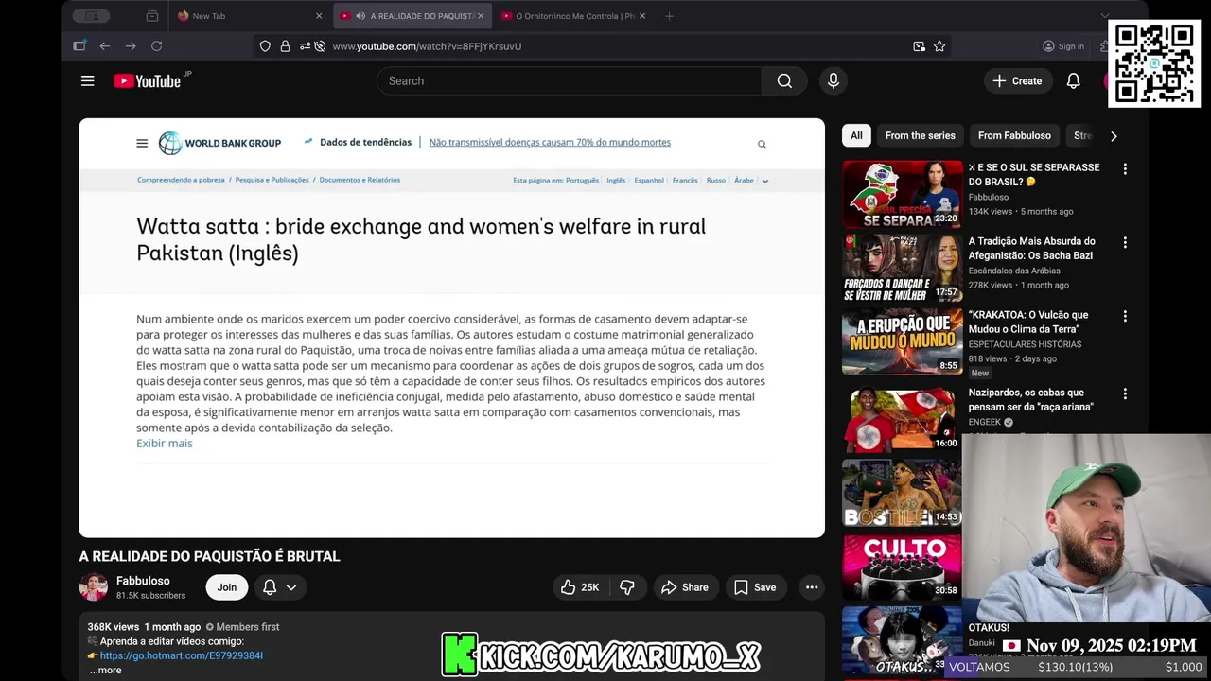Toggle the browser sidebar panel icon

[x=79, y=46]
